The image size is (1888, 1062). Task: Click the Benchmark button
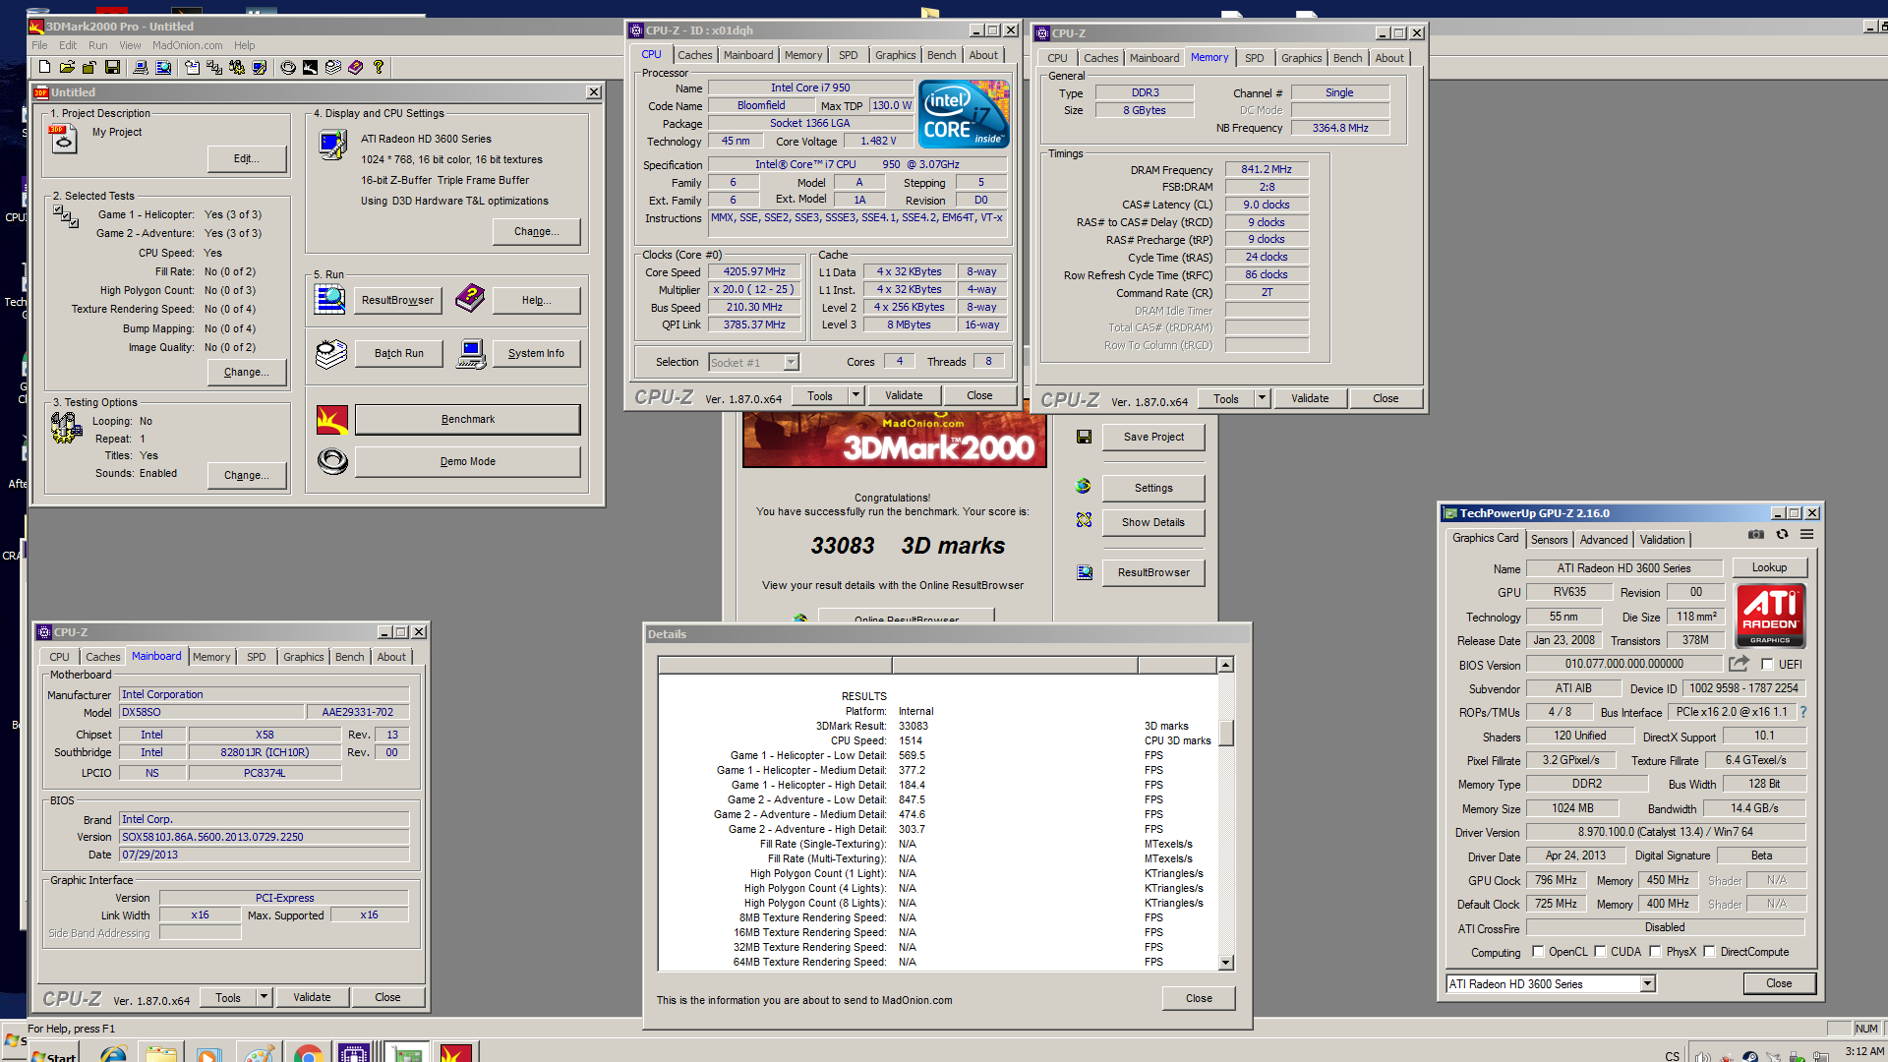(x=467, y=420)
